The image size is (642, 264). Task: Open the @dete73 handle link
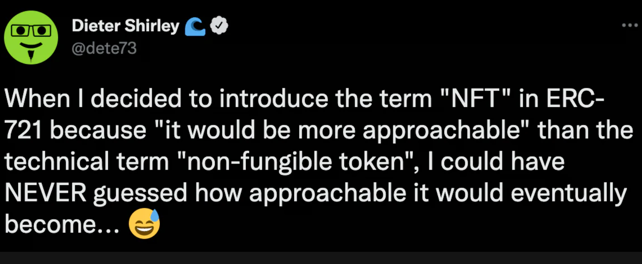click(x=104, y=48)
